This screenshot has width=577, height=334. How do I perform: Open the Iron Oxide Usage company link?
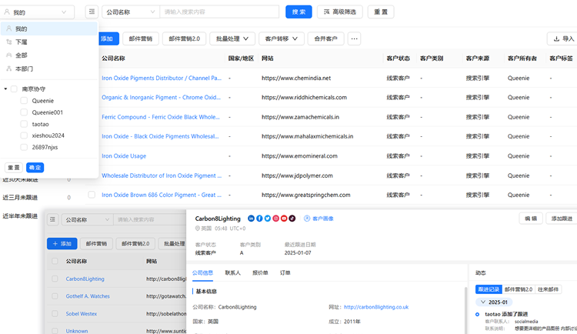[124, 155]
